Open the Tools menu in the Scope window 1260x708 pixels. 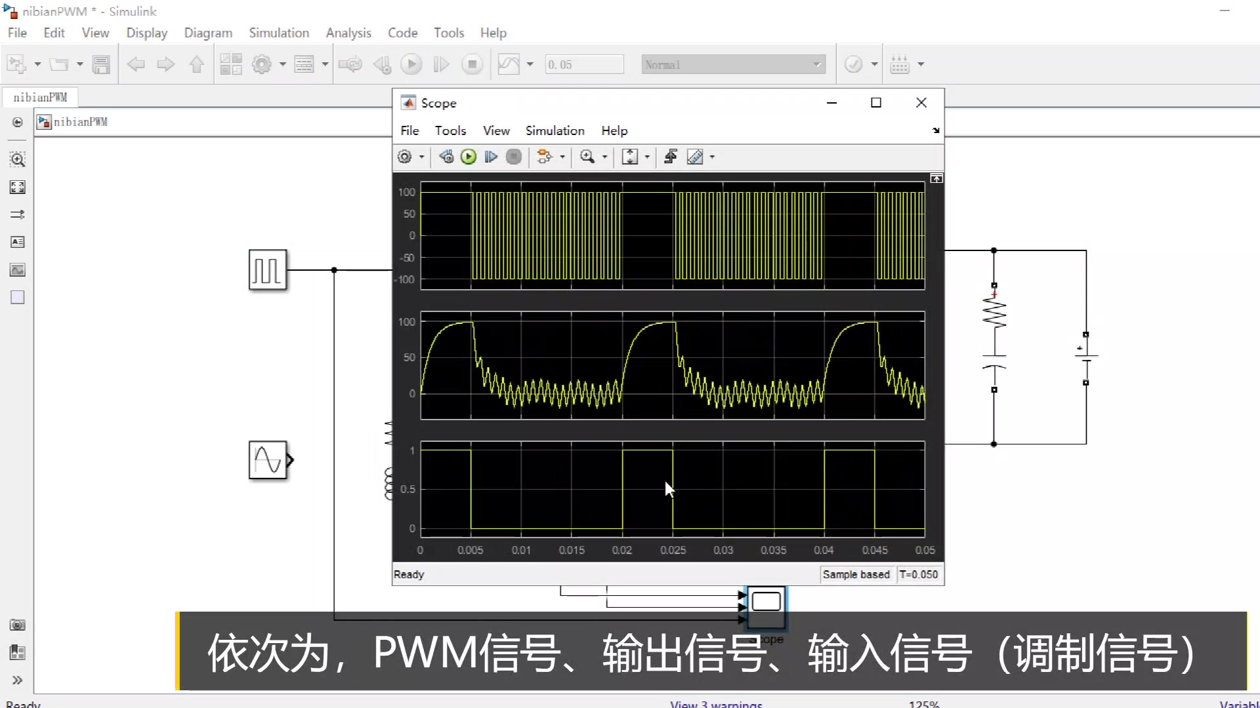[451, 130]
